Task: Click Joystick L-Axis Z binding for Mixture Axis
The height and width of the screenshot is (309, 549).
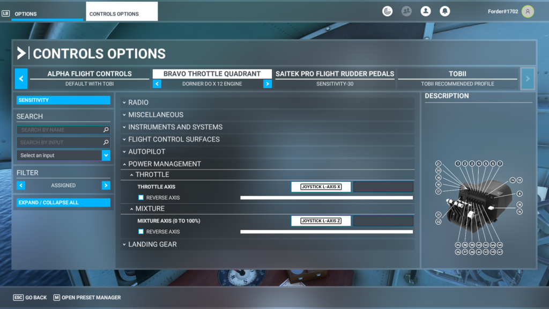Action: (x=321, y=220)
